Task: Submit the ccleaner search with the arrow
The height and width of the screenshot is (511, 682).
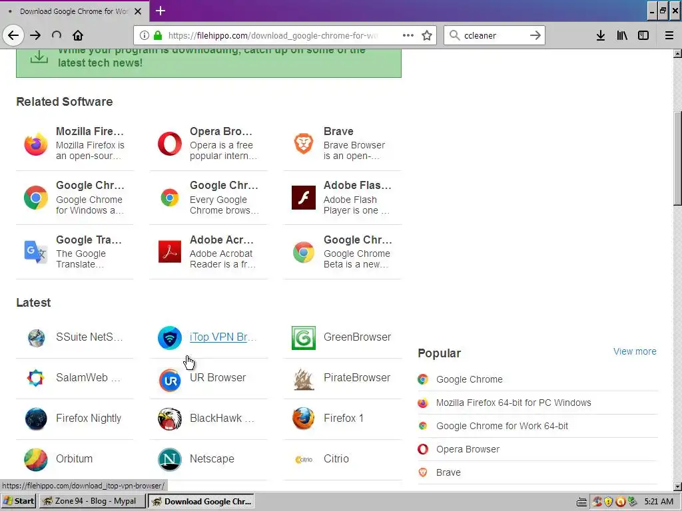Action: [x=535, y=35]
